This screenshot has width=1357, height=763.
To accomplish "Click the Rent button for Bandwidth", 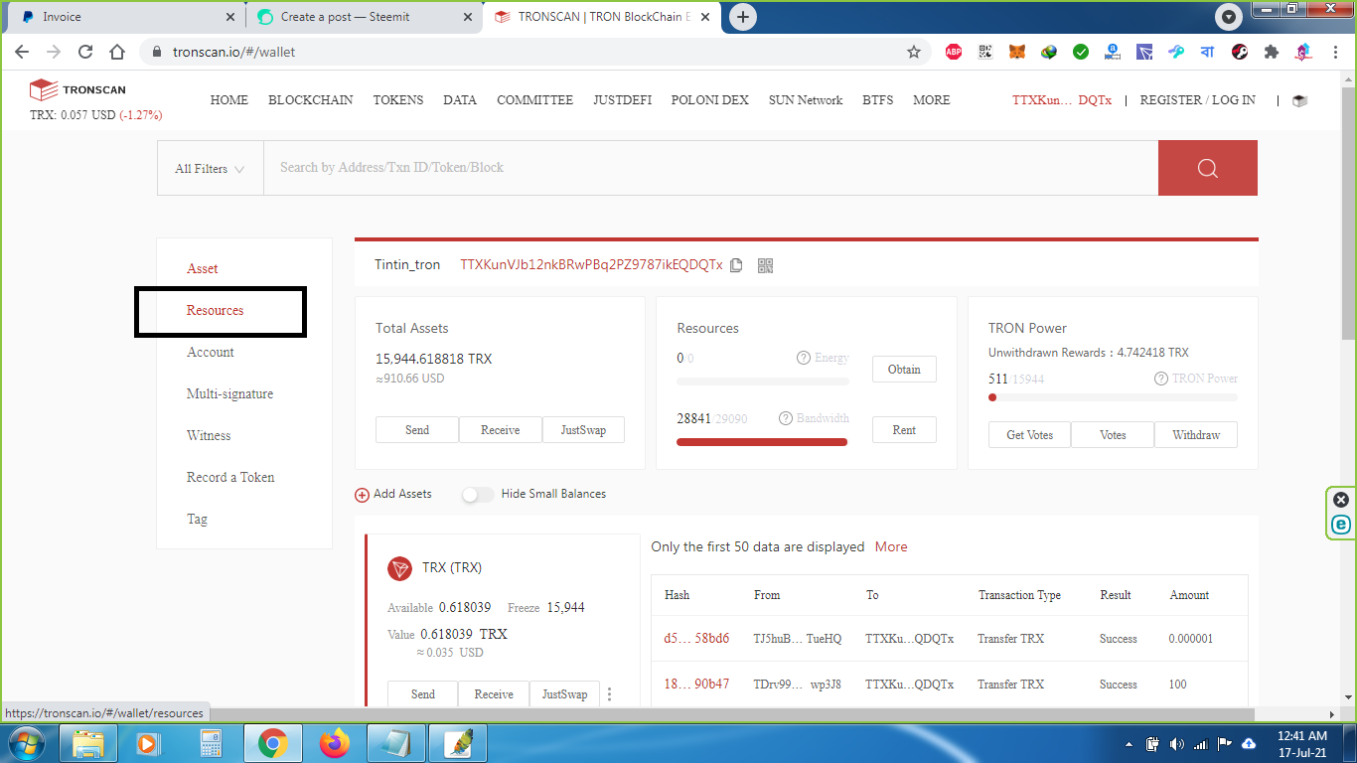I will pyautogui.click(x=904, y=430).
